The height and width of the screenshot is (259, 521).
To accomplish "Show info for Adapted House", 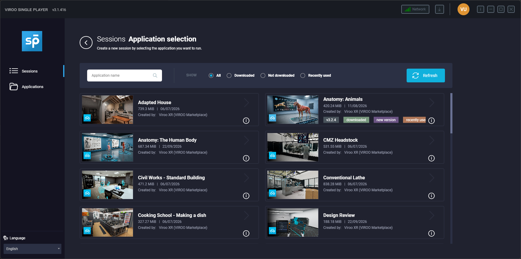I will [246, 121].
